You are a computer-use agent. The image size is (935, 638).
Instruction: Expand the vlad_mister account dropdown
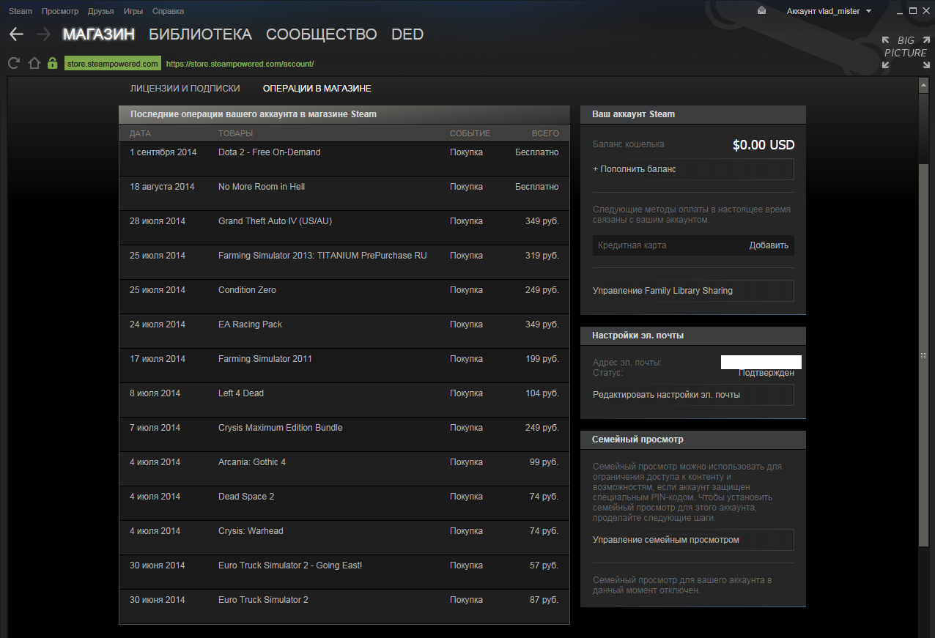(829, 11)
